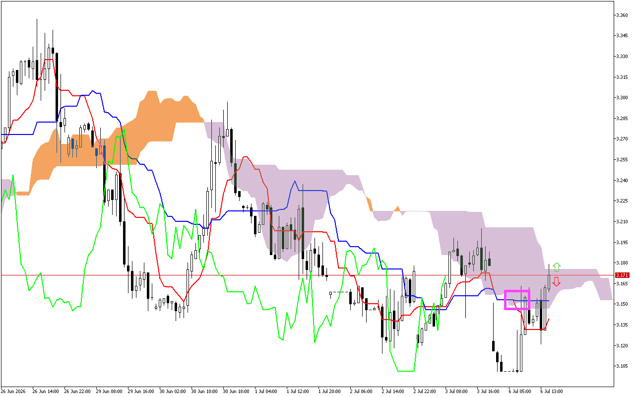The width and height of the screenshot is (635, 397).
Task: Click the 6 Jul 05:00 time label
Action: [520, 391]
